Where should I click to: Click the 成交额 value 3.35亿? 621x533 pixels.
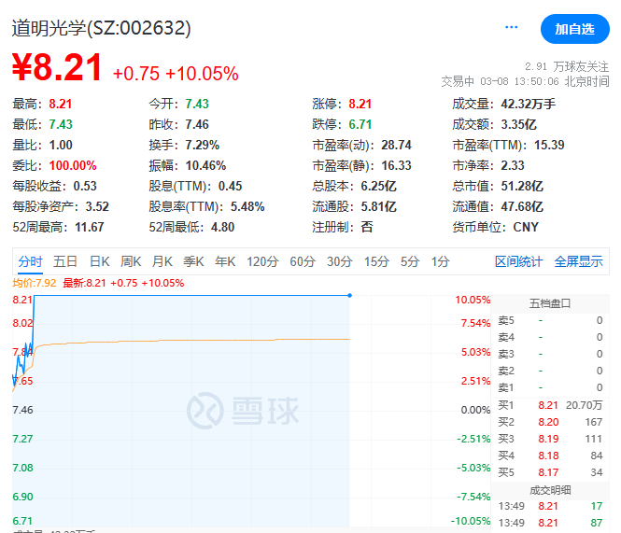519,125
